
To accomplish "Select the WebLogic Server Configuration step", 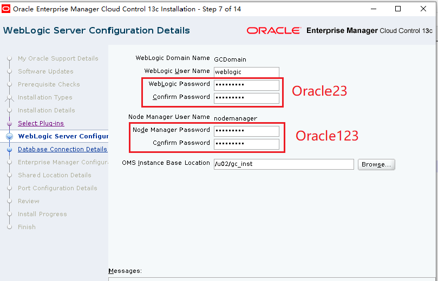I will click(63, 136).
